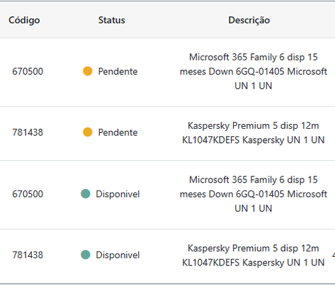
Task: Click Pendente label in first row
Action: point(118,72)
